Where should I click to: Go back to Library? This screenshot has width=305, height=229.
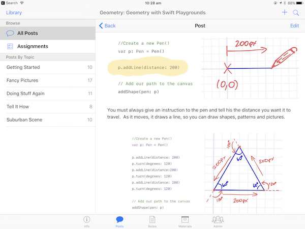pos(14,13)
